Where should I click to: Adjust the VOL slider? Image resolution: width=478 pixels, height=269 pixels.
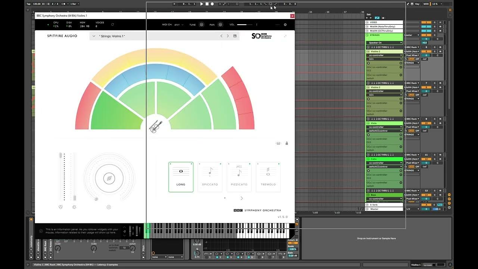pyautogui.click(x=245, y=25)
